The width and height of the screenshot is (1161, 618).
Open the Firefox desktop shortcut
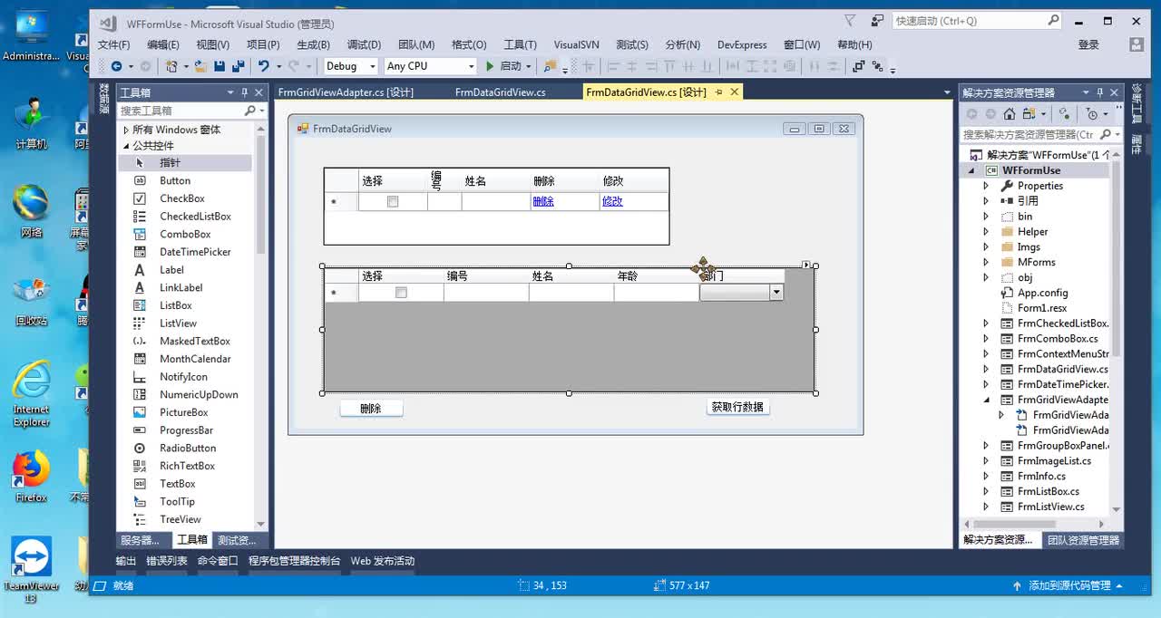click(31, 476)
